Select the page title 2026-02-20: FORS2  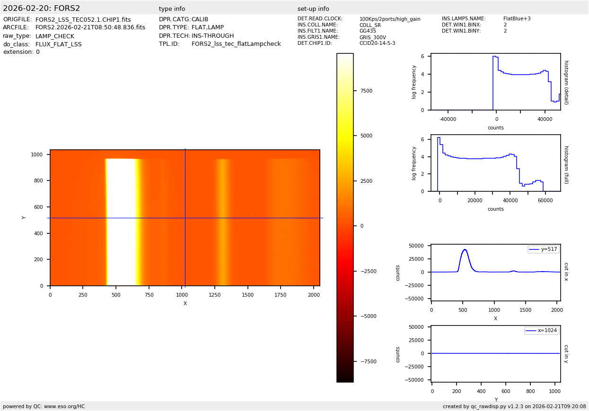[42, 9]
